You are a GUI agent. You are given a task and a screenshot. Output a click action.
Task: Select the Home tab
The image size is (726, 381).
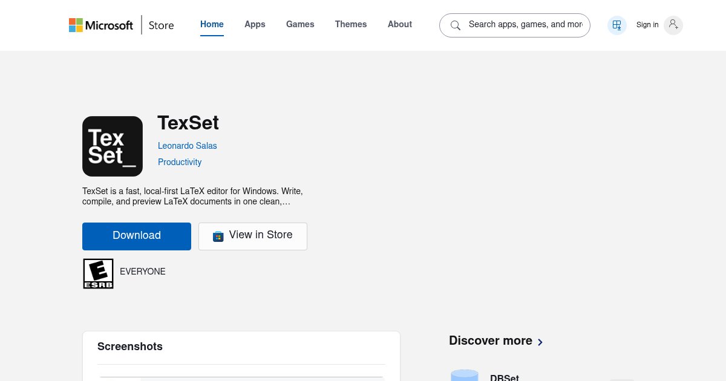coord(212,24)
